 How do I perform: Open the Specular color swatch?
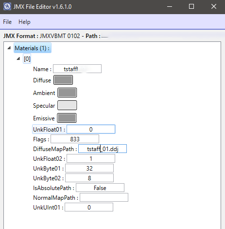pos(67,105)
